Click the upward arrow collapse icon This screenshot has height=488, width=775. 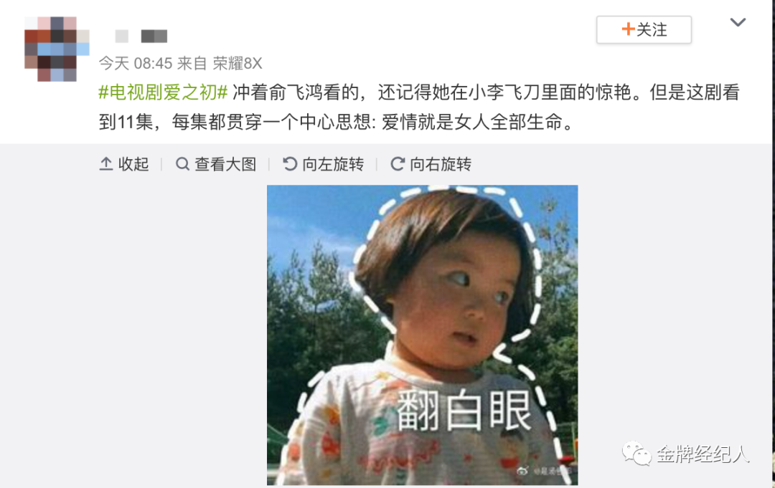coord(105,164)
